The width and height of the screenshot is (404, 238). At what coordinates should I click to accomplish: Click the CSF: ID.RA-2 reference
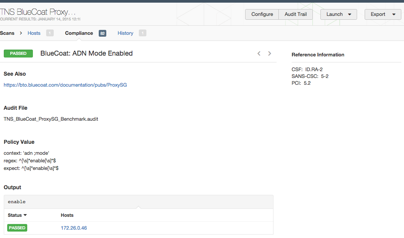307,69
